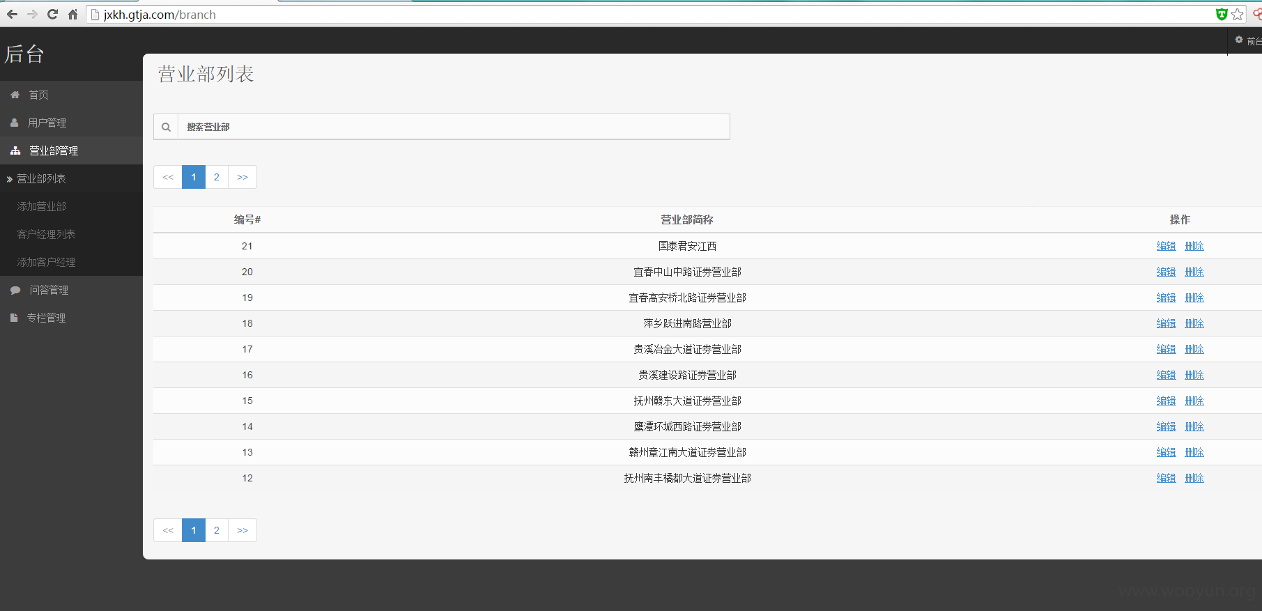Click the search magnifier icon

166,127
